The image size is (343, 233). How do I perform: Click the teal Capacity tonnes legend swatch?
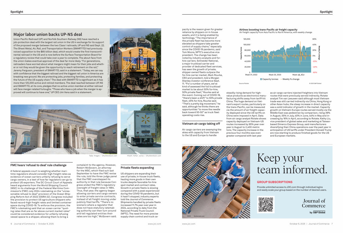point(261,79)
